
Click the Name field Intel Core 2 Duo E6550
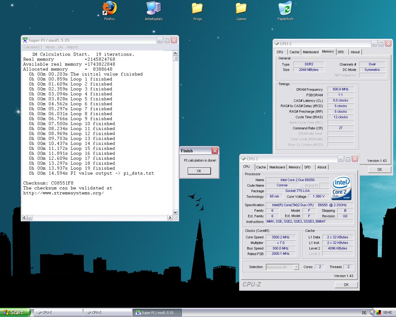coord(298,180)
